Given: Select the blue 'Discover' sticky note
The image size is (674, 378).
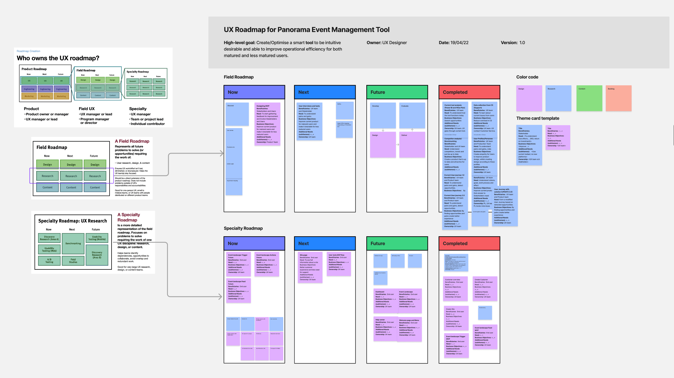Looking at the screenshot, I should pyautogui.click(x=237, y=114).
